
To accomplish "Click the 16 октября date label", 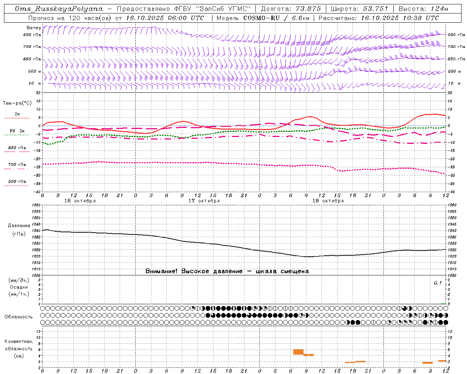I will coord(80,201).
